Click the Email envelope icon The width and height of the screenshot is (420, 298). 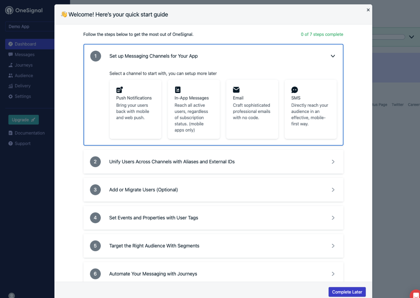point(236,90)
